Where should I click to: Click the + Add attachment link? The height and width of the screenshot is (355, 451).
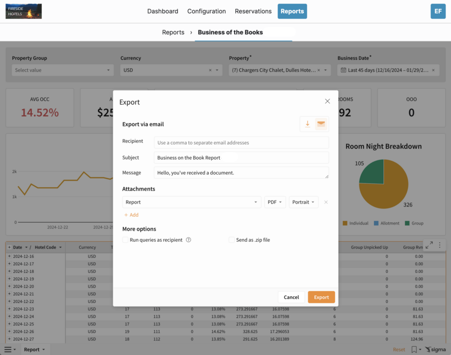(x=131, y=215)
